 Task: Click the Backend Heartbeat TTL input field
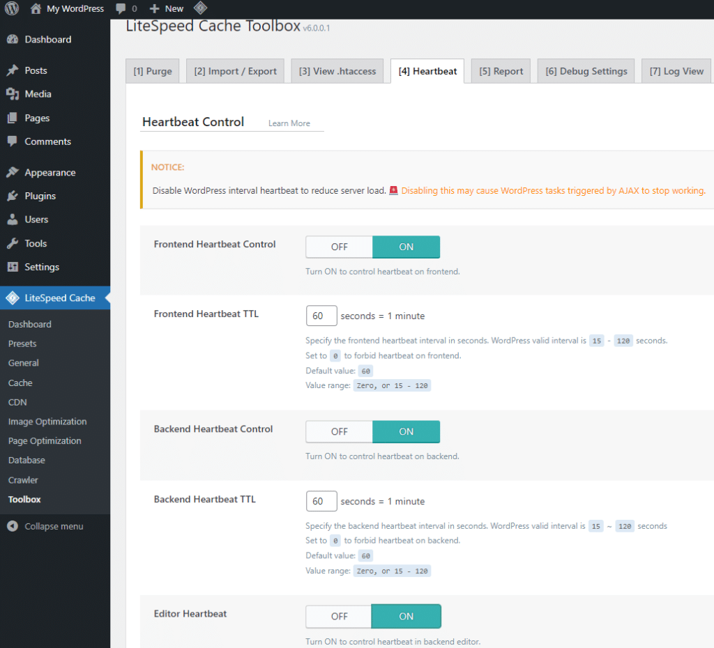pos(321,501)
